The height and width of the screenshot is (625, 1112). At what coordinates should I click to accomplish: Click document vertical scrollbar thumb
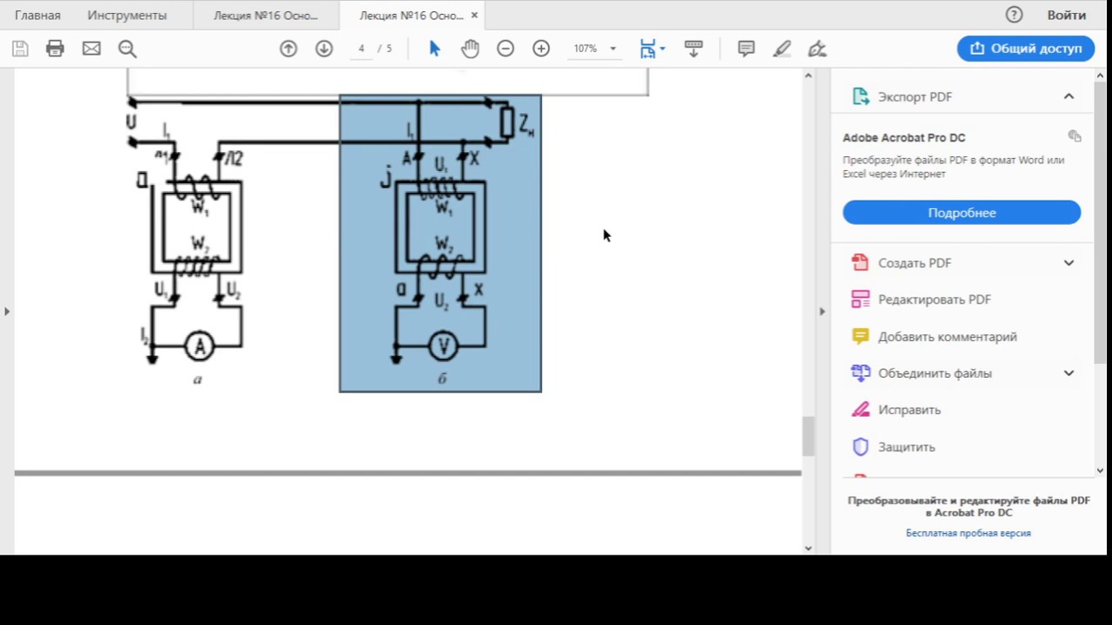808,436
